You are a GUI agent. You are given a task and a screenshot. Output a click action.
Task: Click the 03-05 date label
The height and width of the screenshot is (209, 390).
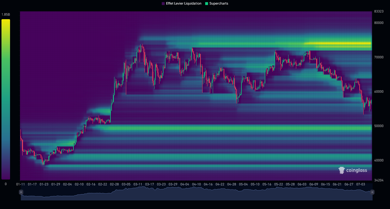pyautogui.click(x=126, y=184)
